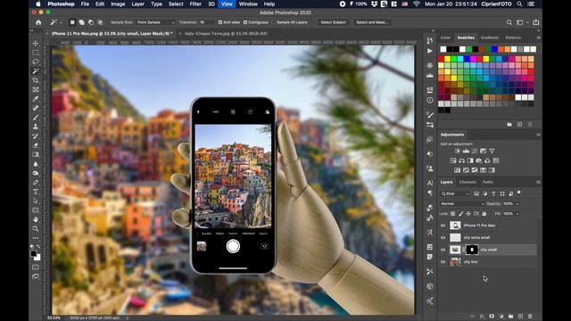The width and height of the screenshot is (571, 321).
Task: Hide the iPhone 11 Pro Max layer
Action: click(x=443, y=226)
